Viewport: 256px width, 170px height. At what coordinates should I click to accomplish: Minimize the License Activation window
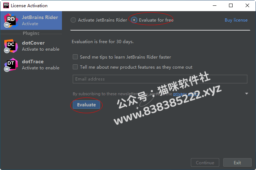tap(215, 5)
